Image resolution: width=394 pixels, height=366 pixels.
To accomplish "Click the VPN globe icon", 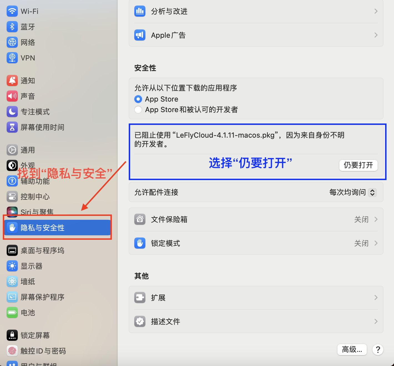I will 12,58.
